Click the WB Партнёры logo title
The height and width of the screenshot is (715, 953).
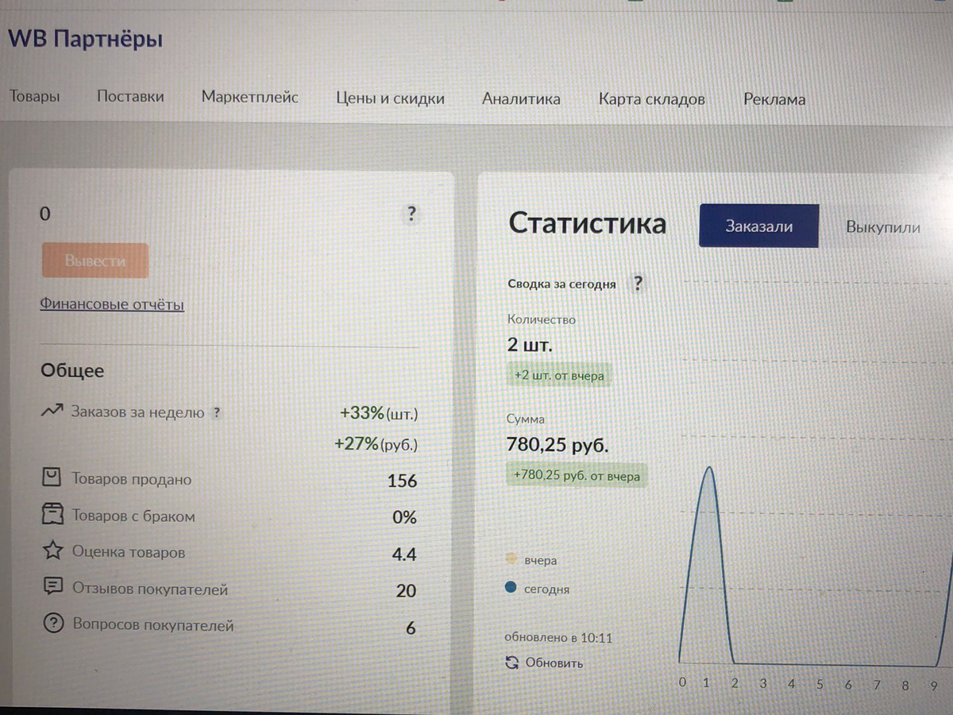pyautogui.click(x=86, y=38)
